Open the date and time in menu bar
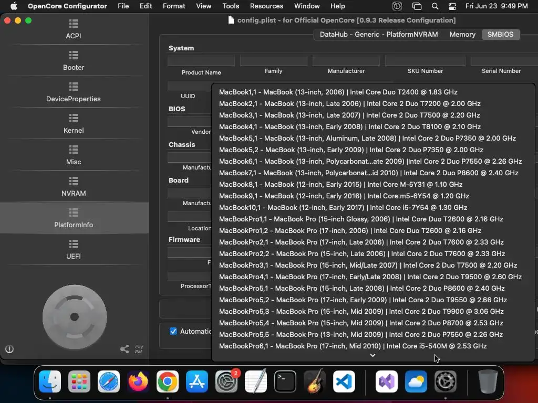 [x=496, y=6]
